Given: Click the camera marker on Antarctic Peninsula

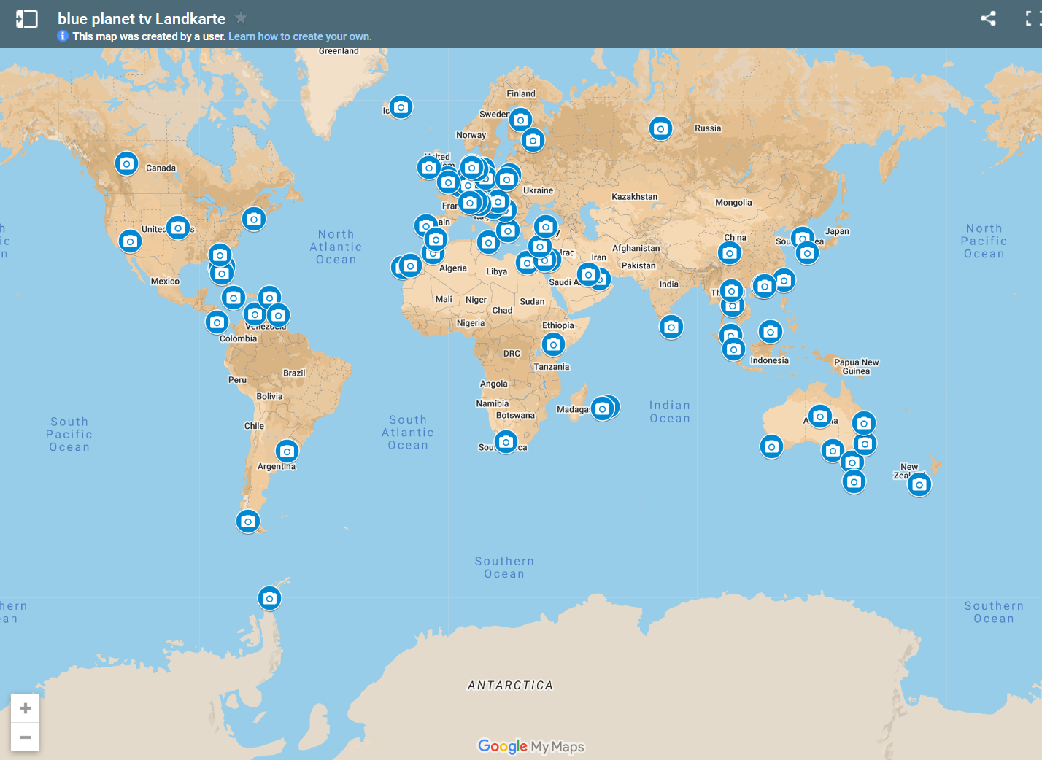Looking at the screenshot, I should [x=269, y=598].
